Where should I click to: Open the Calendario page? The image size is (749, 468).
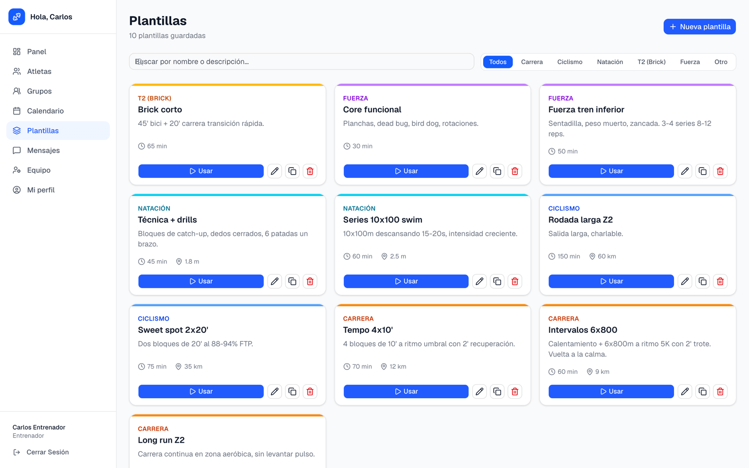pos(58,111)
